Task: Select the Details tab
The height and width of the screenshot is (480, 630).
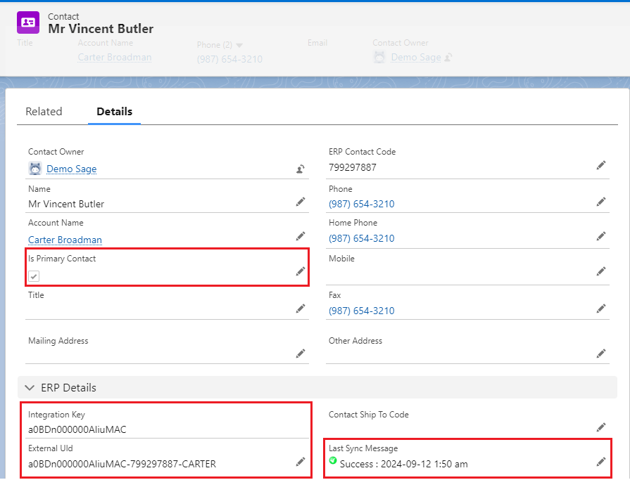Action: pos(114,111)
